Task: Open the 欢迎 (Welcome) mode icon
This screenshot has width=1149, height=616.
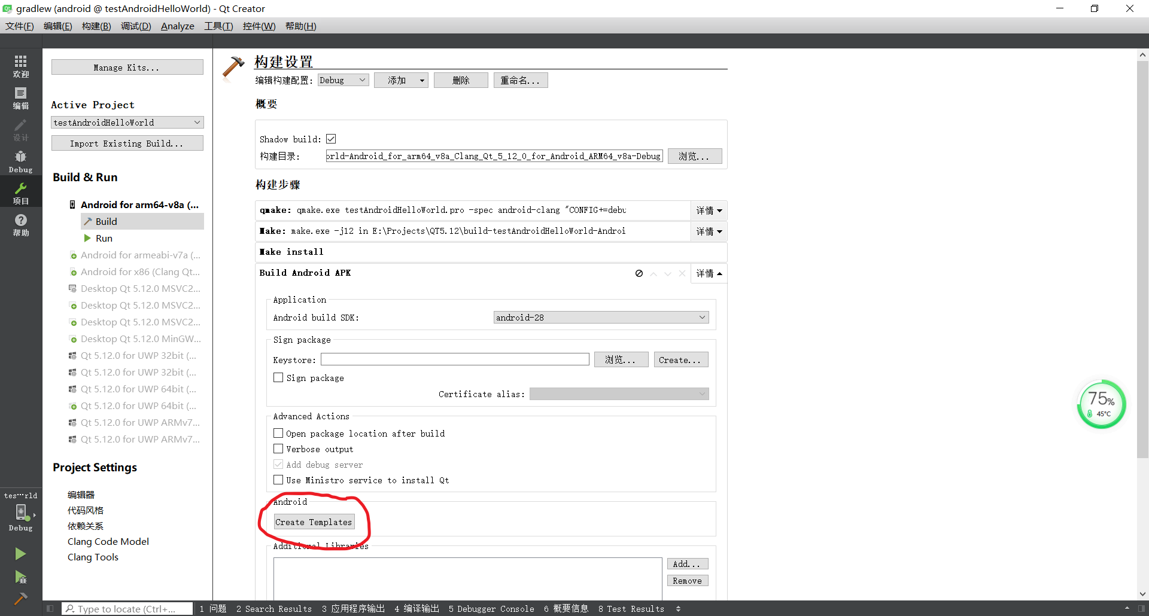Action: coord(20,66)
